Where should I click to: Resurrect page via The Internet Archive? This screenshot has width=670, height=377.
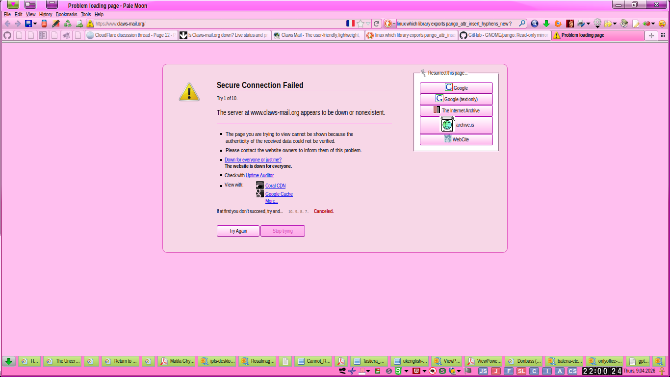point(456,110)
